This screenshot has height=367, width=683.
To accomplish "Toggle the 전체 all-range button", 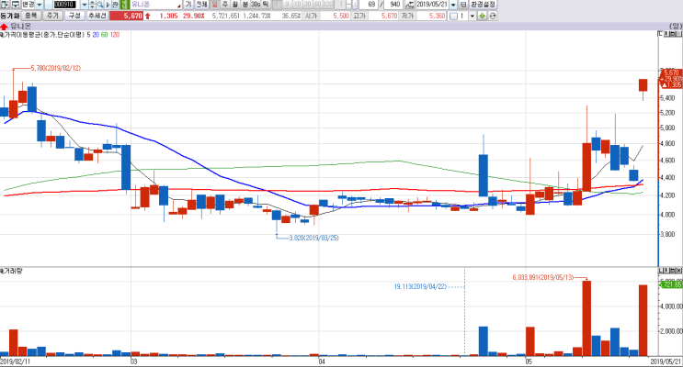I will pyautogui.click(x=201, y=5).
